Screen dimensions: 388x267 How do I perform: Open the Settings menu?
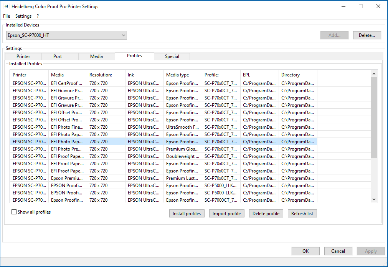coord(23,16)
